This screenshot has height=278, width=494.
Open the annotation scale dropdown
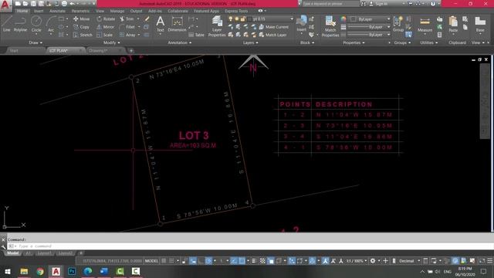[x=357, y=261]
